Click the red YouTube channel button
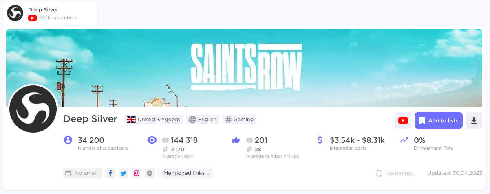 [403, 120]
